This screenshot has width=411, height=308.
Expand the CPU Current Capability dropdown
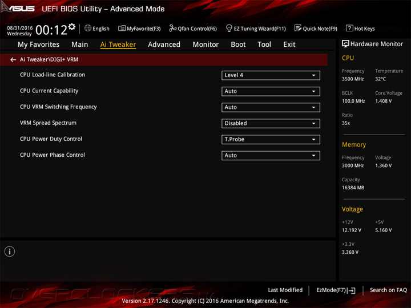[271, 91]
